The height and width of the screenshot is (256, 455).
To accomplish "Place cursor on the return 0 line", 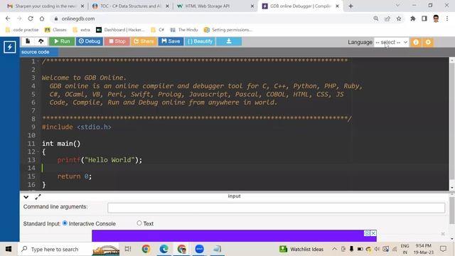I will click(x=74, y=176).
